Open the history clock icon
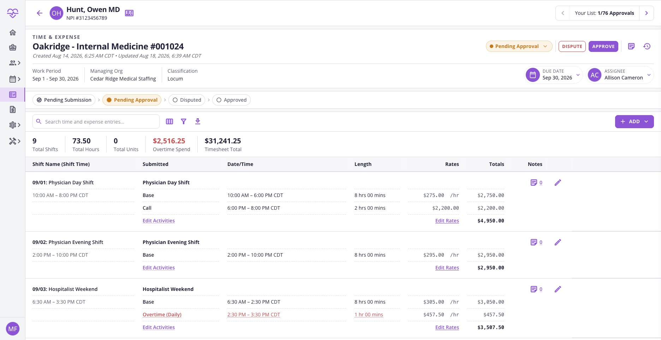The width and height of the screenshot is (661, 340). [x=647, y=46]
